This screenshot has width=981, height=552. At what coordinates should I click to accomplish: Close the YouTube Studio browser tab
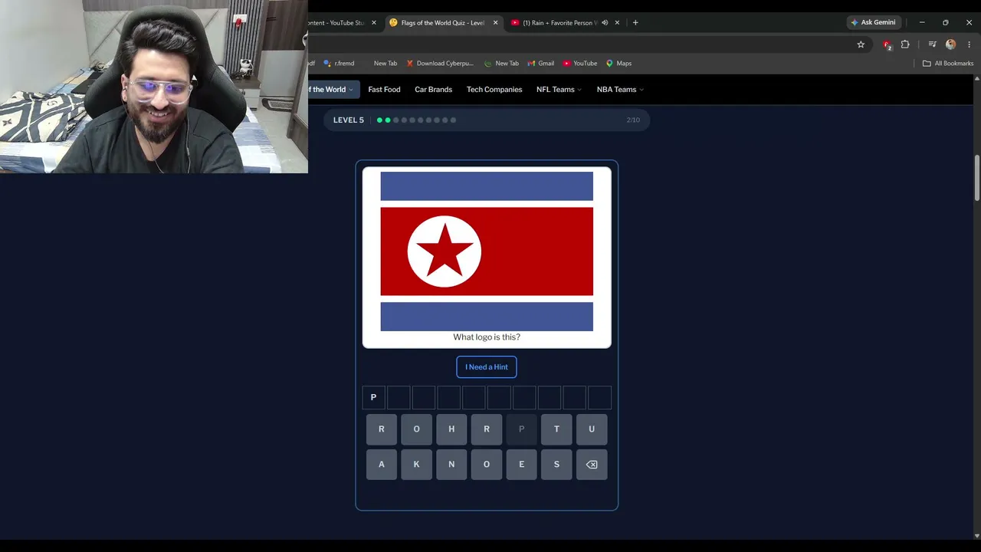tap(374, 23)
